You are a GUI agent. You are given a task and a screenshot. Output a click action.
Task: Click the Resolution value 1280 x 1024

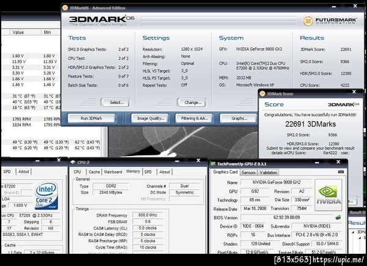(191, 49)
